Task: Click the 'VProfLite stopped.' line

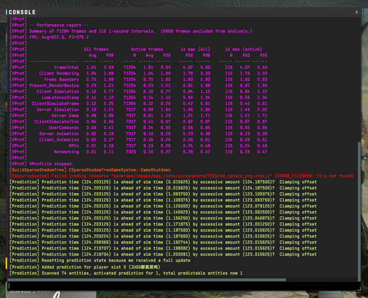Action: pos(41,164)
